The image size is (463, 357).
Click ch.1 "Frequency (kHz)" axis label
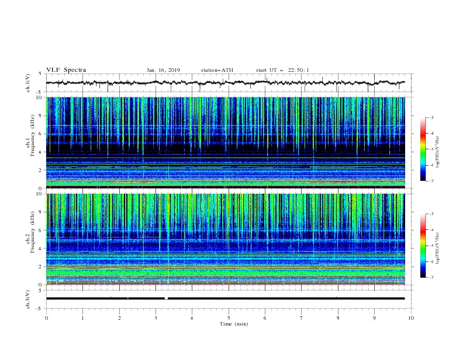(33, 135)
